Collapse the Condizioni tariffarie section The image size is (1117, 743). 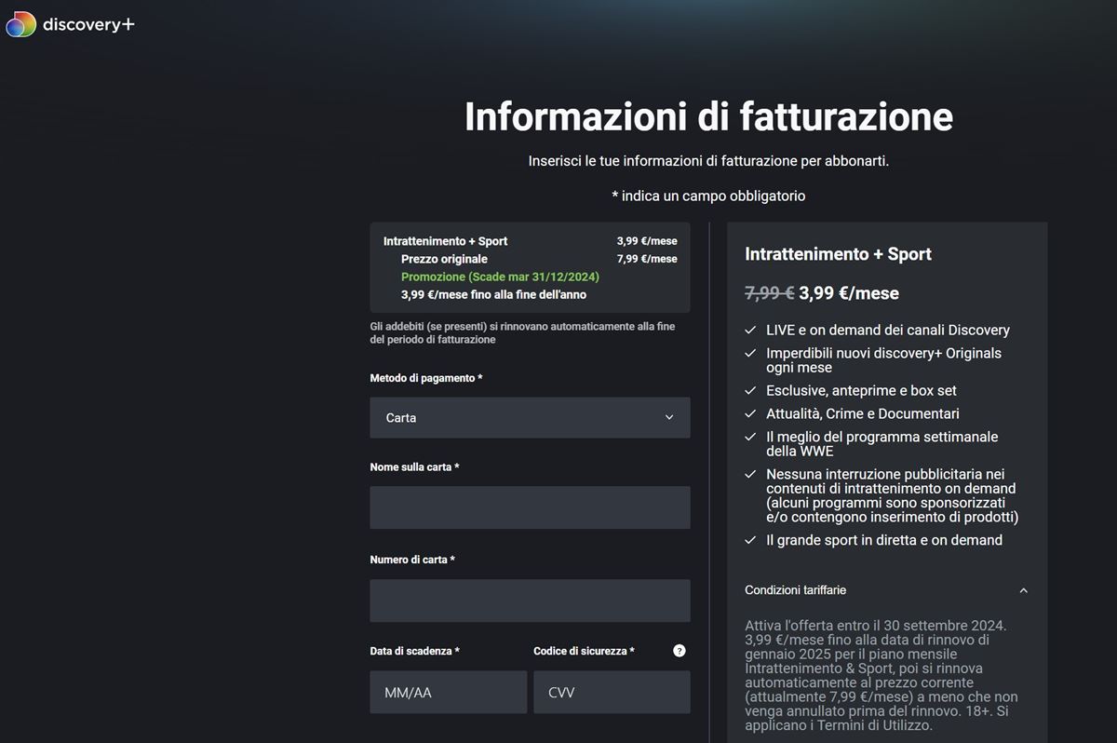[1024, 590]
